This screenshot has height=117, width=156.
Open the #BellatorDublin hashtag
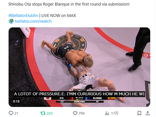23,16
